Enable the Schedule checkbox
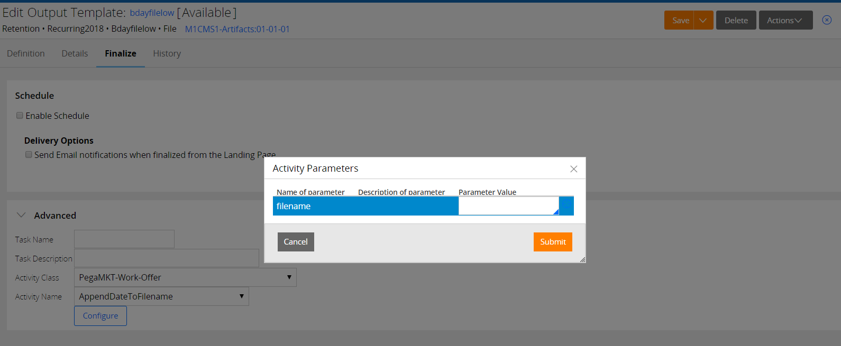This screenshot has width=841, height=346. (x=20, y=115)
